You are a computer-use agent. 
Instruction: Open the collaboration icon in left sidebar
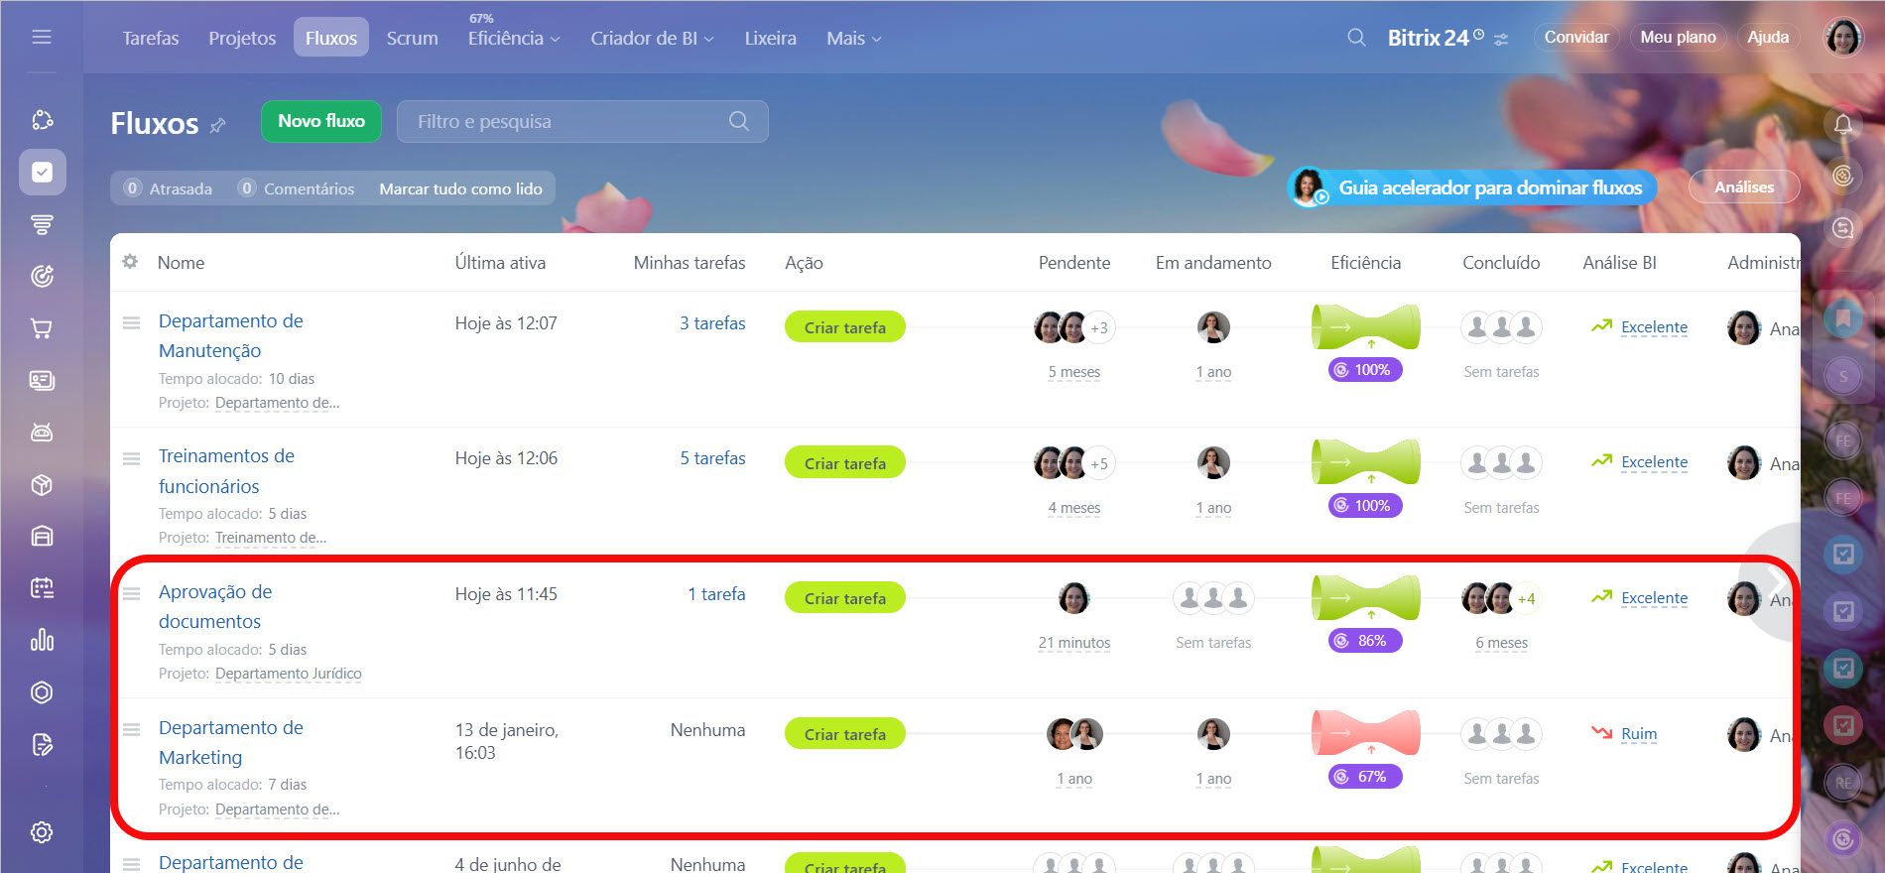pos(42,120)
